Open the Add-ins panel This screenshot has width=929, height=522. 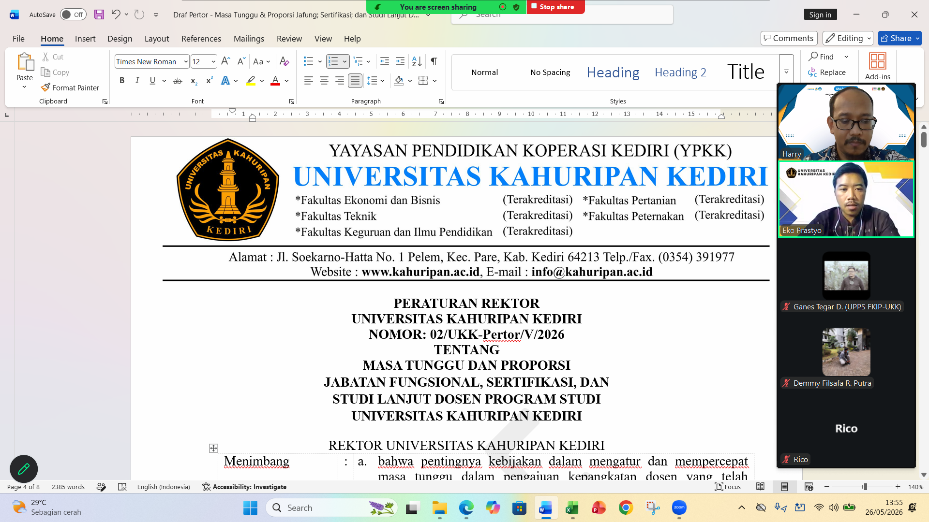tap(877, 67)
